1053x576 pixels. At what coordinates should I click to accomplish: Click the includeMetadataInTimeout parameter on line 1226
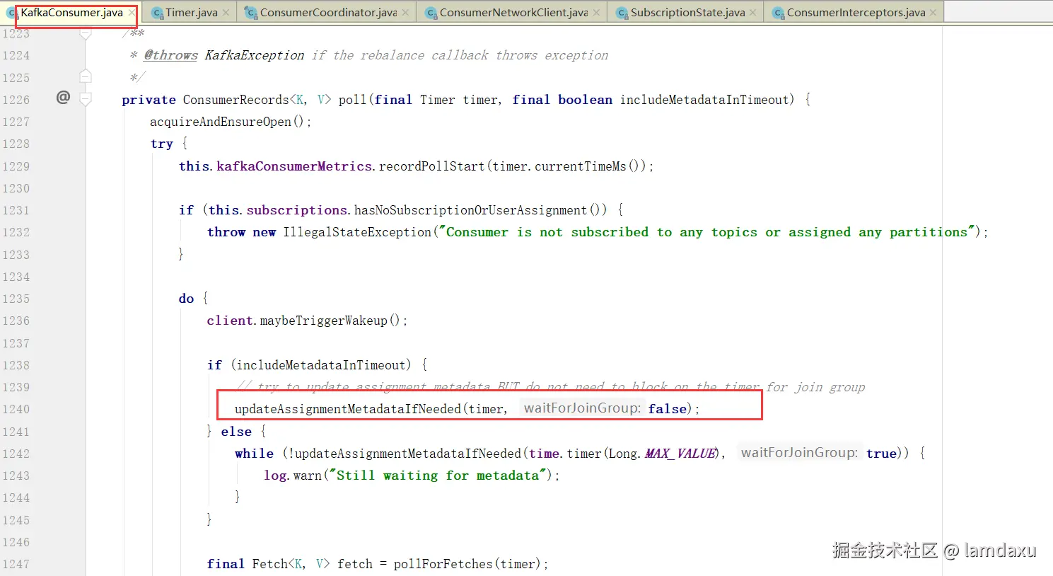[704, 100]
